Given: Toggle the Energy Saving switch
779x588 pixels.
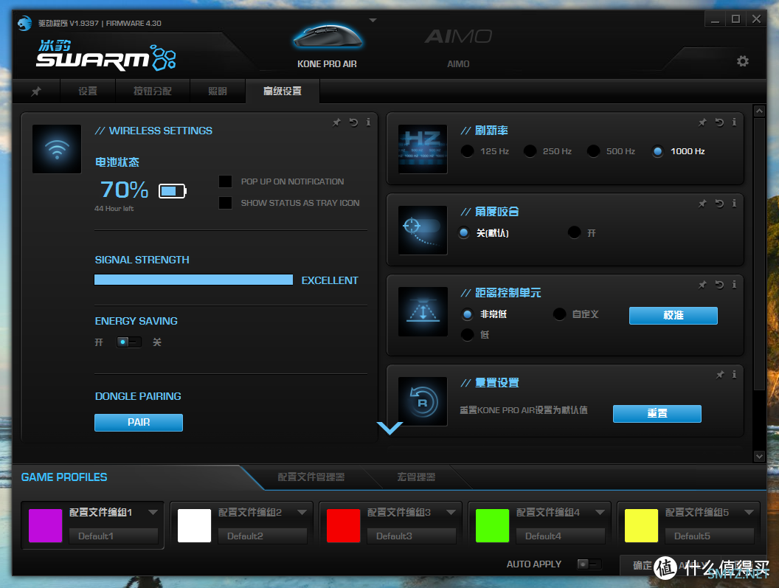Looking at the screenshot, I should tap(129, 342).
